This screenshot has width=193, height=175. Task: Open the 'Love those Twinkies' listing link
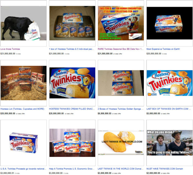pyautogui.click(x=10, y=49)
